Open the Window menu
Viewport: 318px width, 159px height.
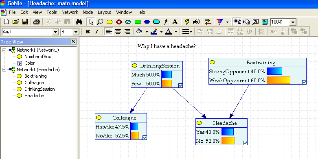124,12
